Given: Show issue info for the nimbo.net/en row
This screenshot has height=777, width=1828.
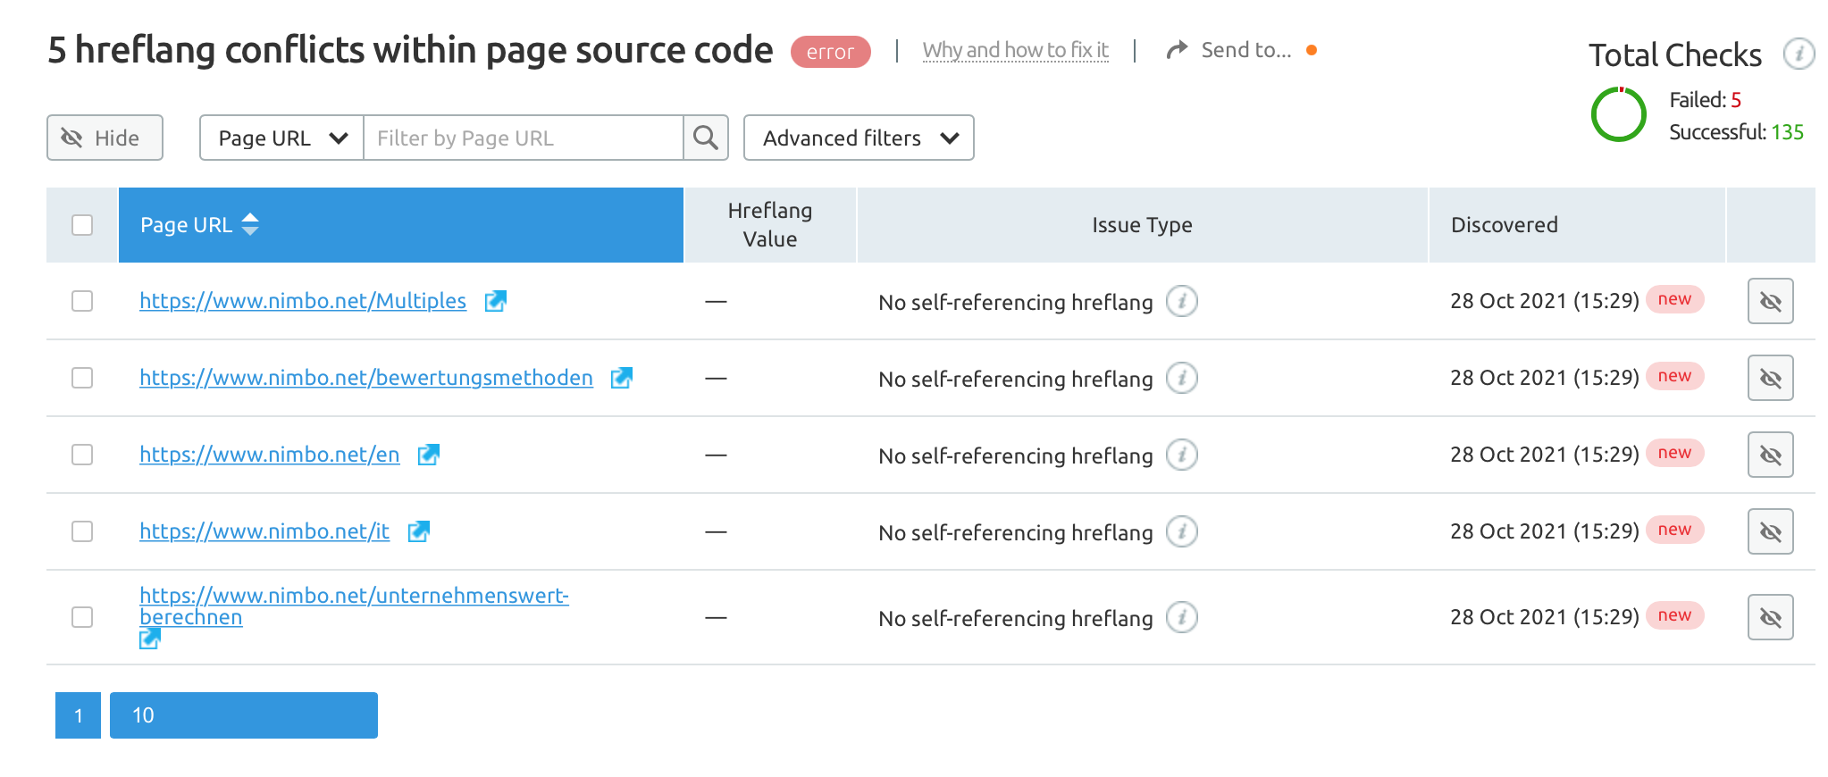Looking at the screenshot, I should tap(1181, 455).
